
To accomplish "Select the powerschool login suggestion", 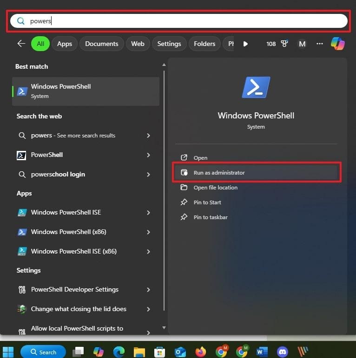I will click(58, 175).
